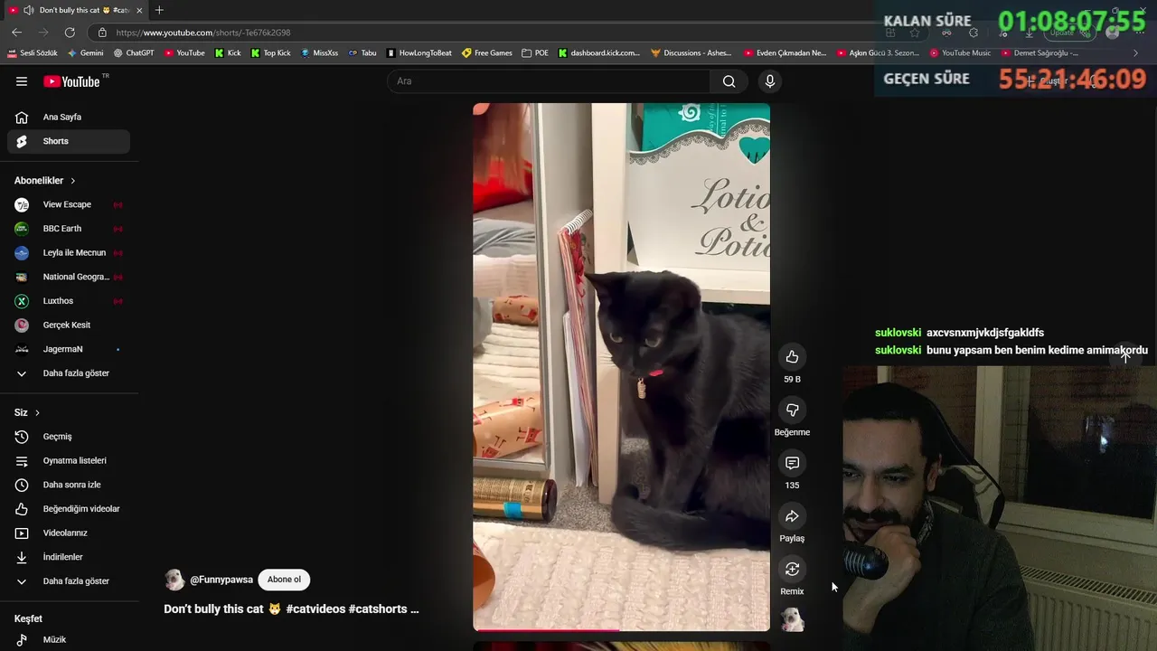Reload the page with refresh icon

(70, 33)
